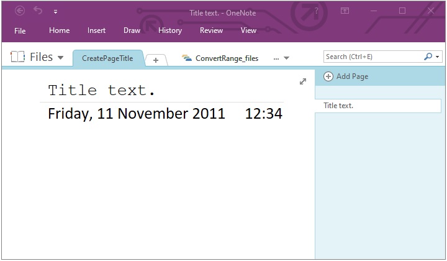
Task: Toggle full page view expand arrow
Action: [x=303, y=81]
